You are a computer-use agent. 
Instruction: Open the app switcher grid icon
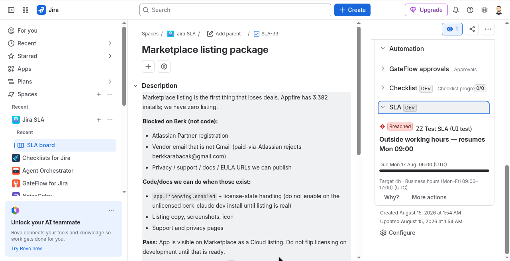point(25,10)
